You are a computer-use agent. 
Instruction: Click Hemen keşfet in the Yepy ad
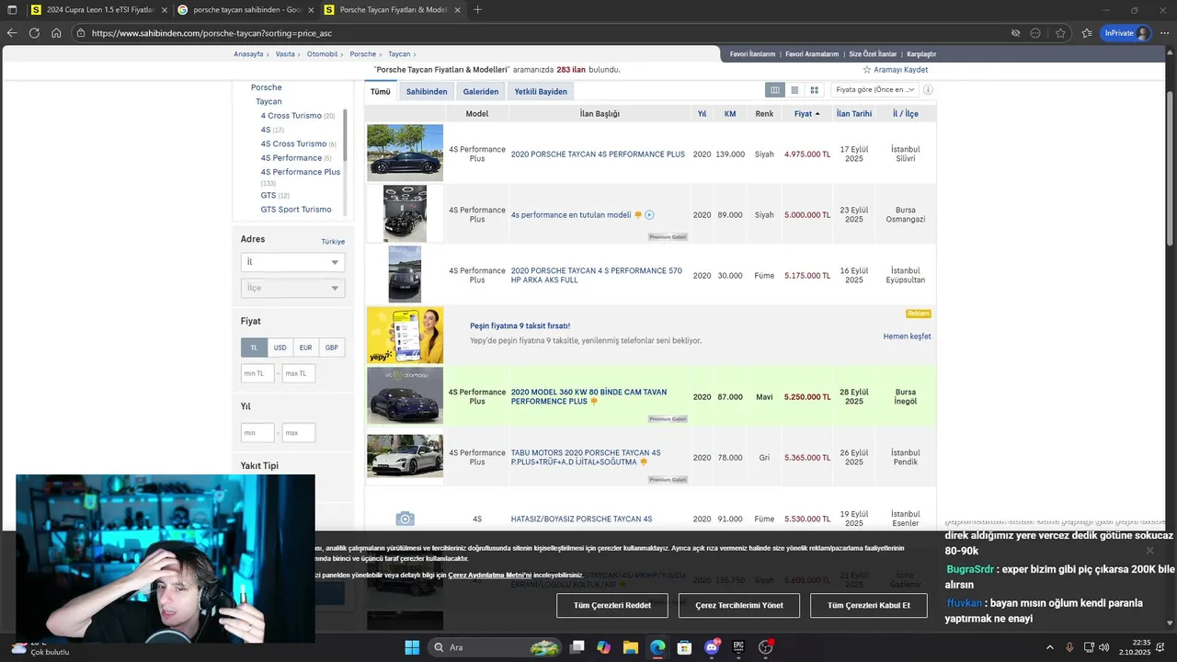907,337
